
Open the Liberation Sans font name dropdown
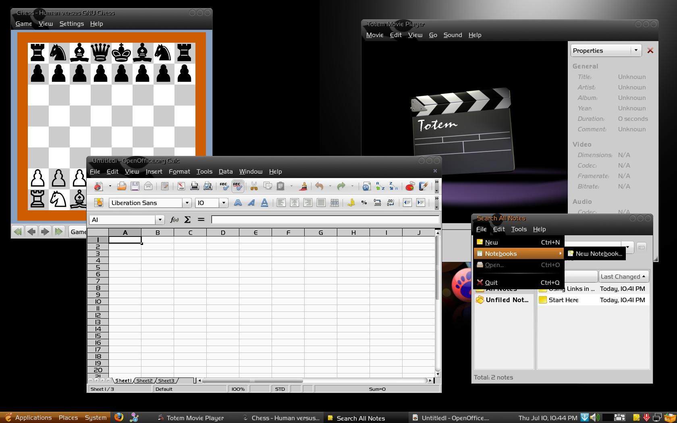point(187,203)
